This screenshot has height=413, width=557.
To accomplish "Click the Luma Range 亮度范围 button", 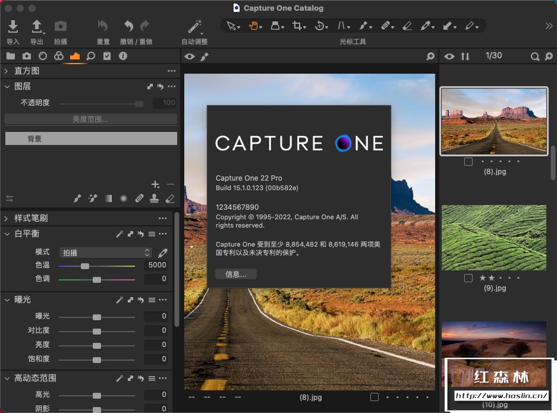I will click(90, 119).
